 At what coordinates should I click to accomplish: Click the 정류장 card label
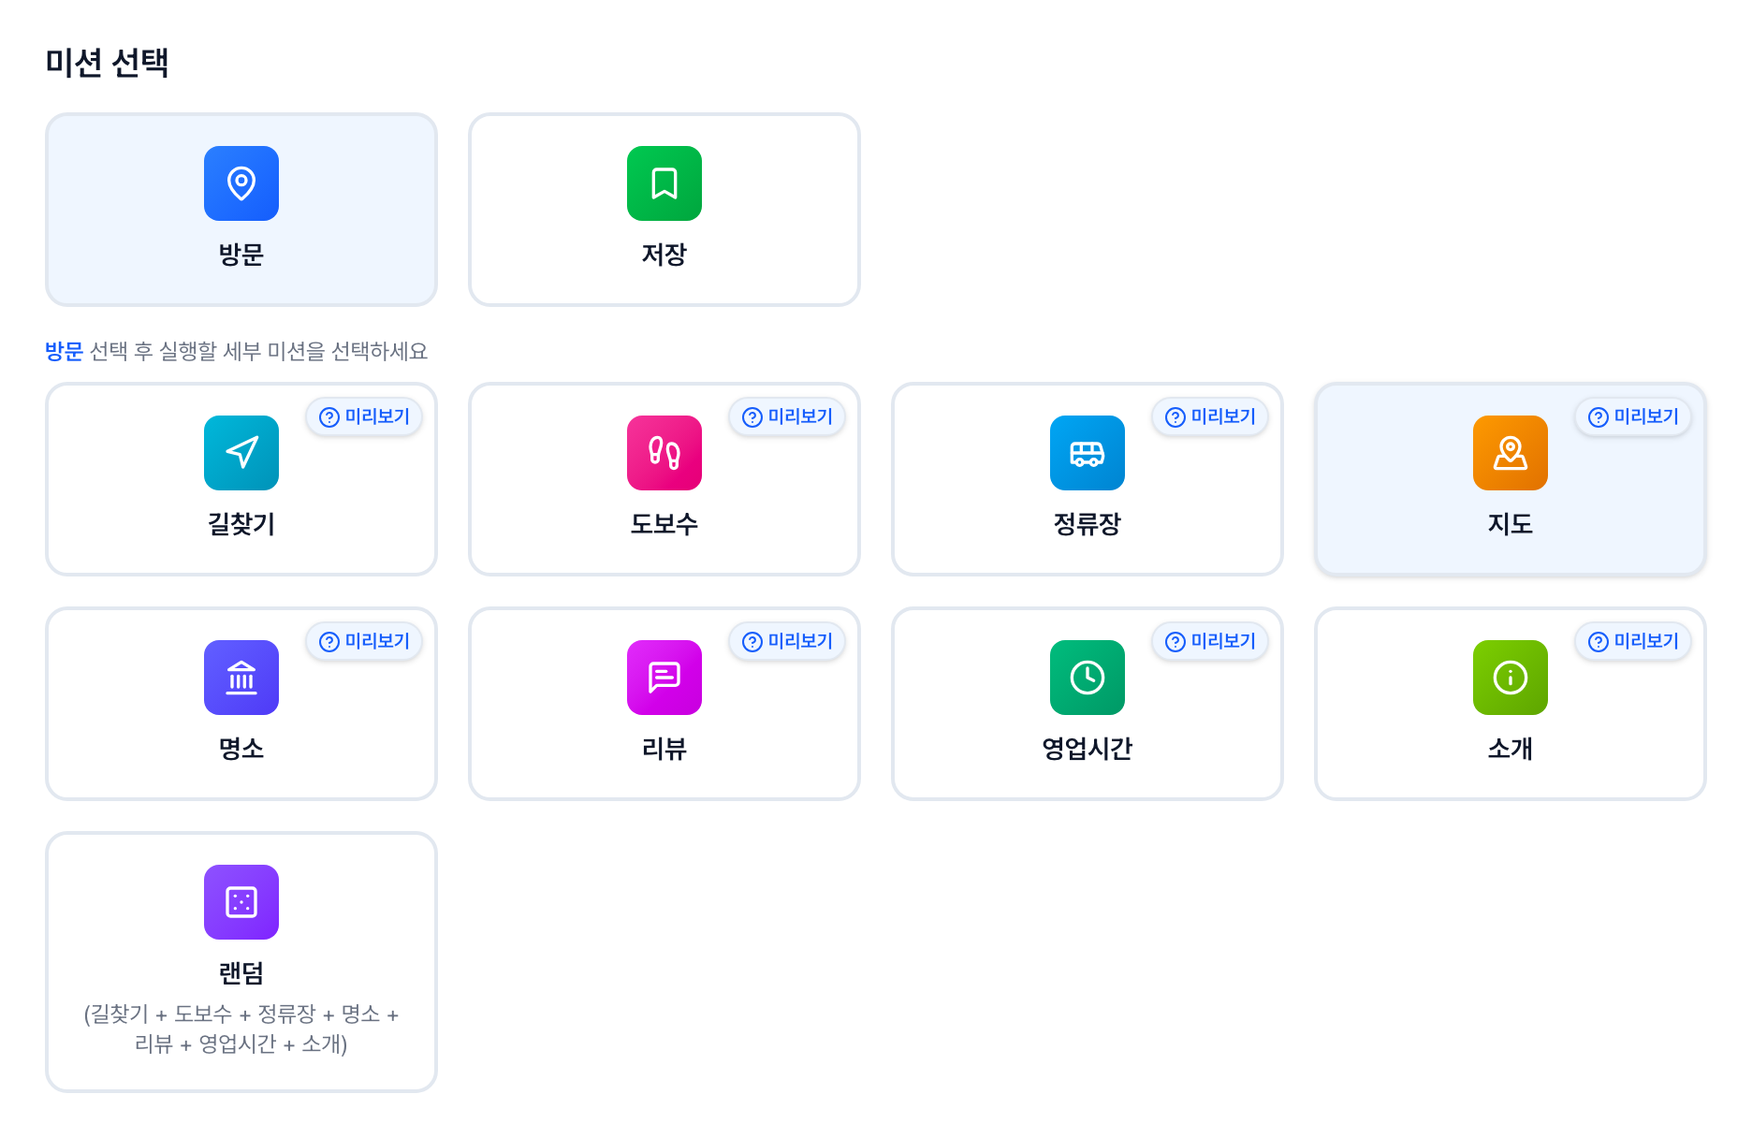point(1088,524)
